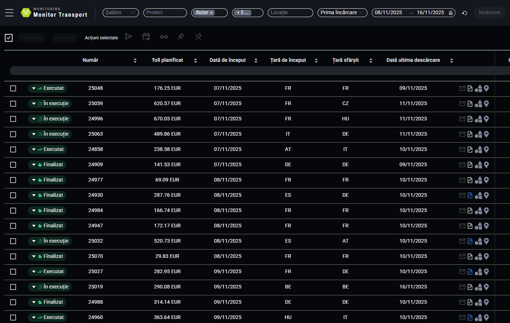Image resolution: width=510 pixels, height=323 pixels.
Task: Open the Prima încărcare dropdown
Action: point(342,12)
